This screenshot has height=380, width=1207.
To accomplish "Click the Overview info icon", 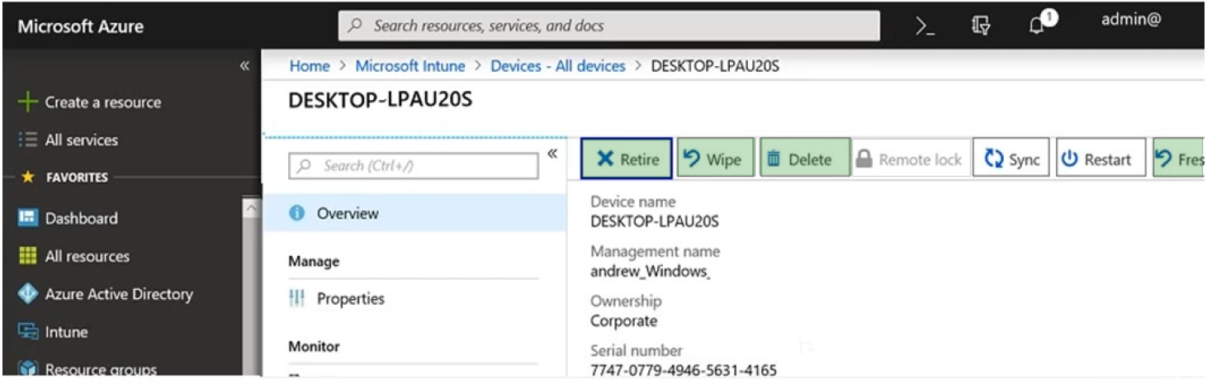I will (x=297, y=213).
